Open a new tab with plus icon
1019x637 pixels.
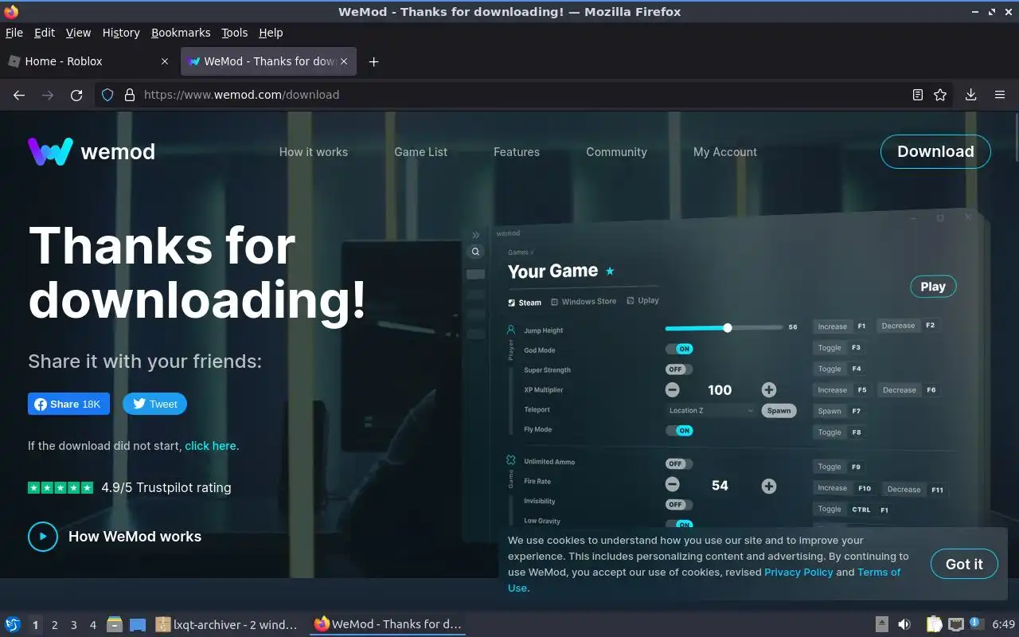point(373,61)
